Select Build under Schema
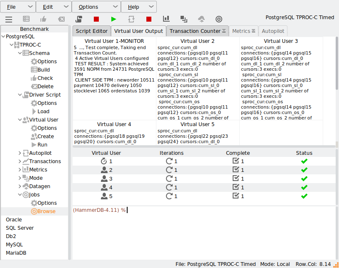Image resolution: width=339 pixels, height=268 pixels. pos(44,69)
